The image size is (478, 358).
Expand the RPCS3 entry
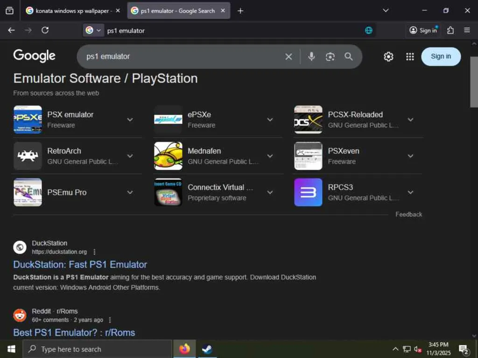coord(411,193)
